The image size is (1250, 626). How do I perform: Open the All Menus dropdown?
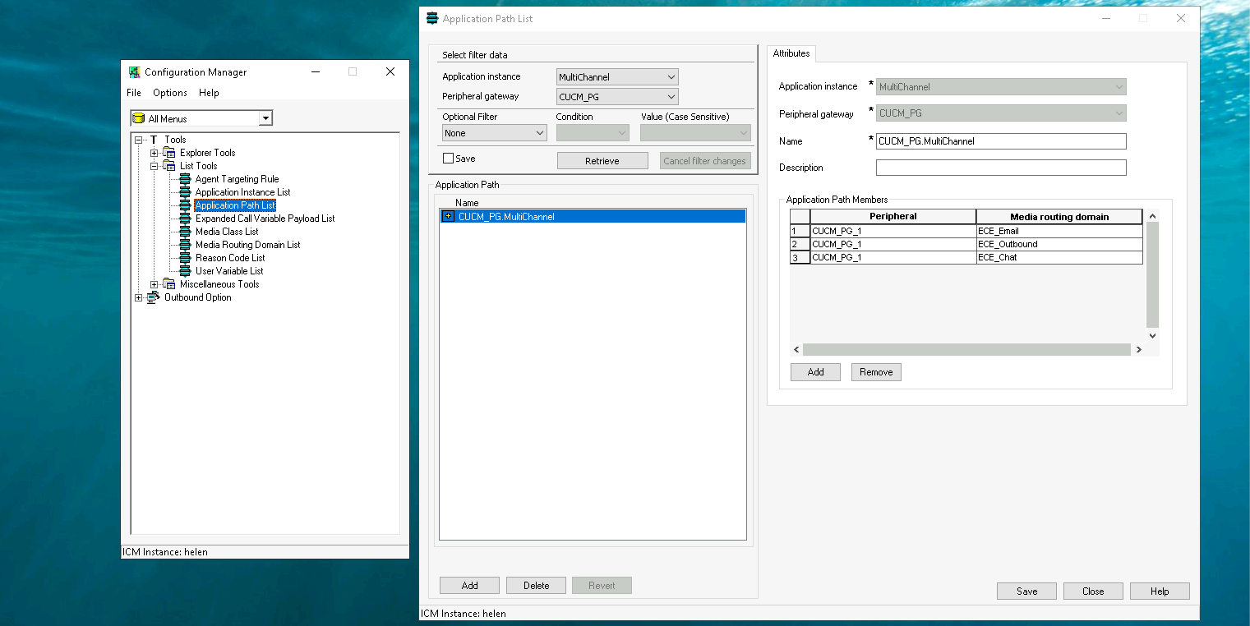(265, 119)
